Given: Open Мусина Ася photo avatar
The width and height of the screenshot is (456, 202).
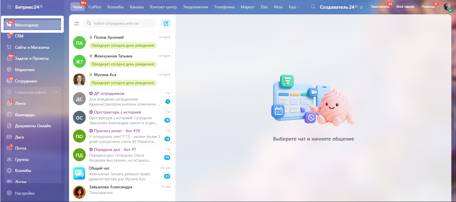Looking at the screenshot, I should 79,80.
